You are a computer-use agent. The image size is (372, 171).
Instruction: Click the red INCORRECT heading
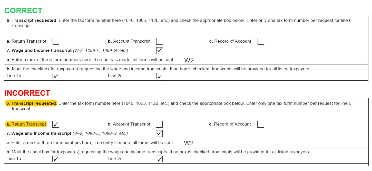(27, 93)
